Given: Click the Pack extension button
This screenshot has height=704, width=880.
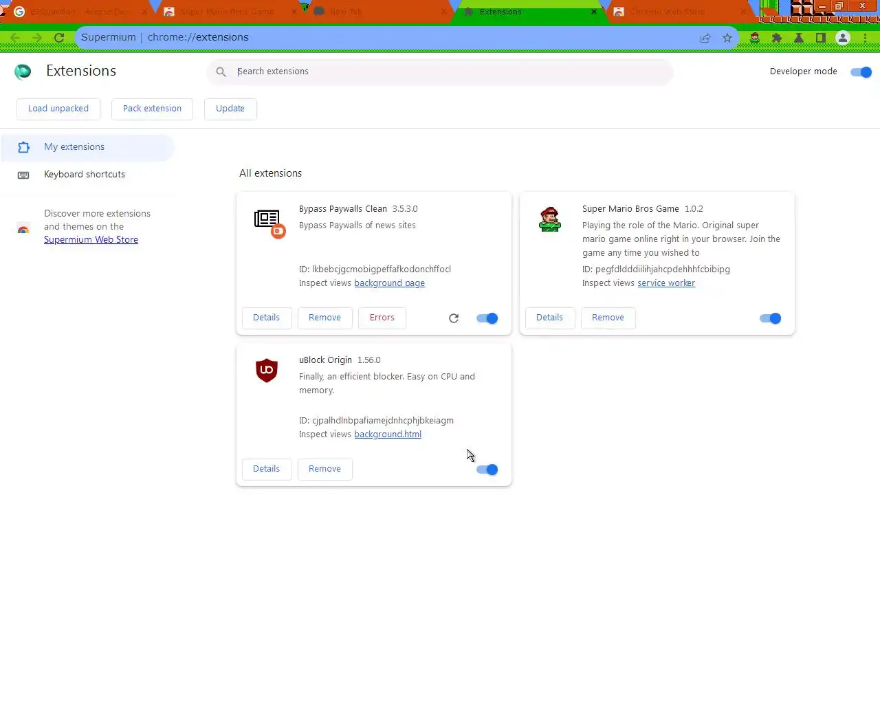Looking at the screenshot, I should [152, 109].
